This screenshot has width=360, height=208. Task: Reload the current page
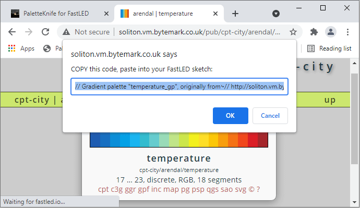pyautogui.click(x=45, y=32)
